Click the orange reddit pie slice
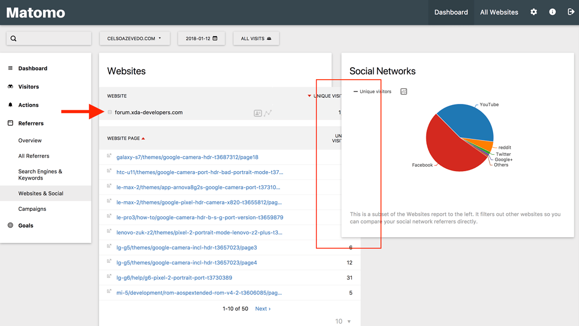This screenshot has height=326, width=579. tap(486, 145)
